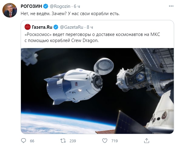Click the Газета.Ru account name

point(42,27)
